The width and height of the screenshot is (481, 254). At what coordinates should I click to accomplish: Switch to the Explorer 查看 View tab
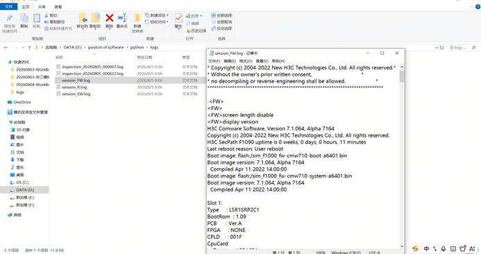pos(58,6)
